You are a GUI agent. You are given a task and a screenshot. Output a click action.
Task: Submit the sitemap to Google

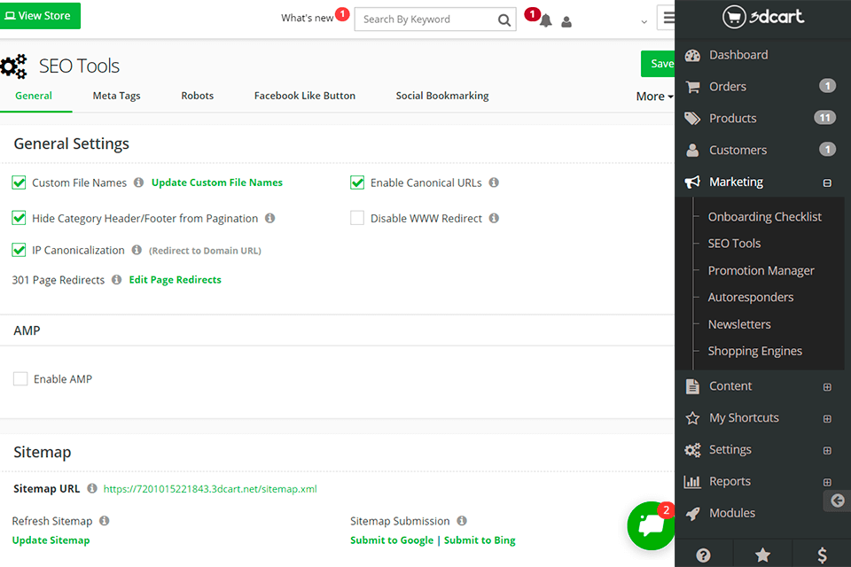tap(392, 540)
